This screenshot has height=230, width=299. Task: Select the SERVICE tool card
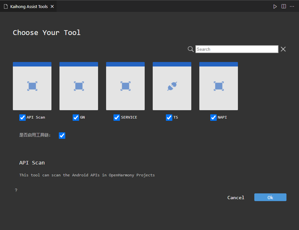pyautogui.click(x=125, y=86)
